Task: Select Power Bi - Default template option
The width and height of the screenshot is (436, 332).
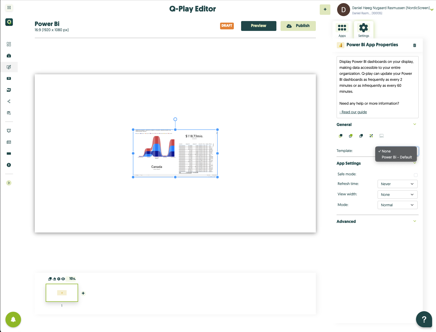Action: click(x=396, y=157)
